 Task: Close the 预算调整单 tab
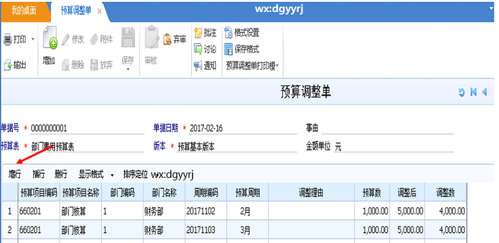coord(99,11)
